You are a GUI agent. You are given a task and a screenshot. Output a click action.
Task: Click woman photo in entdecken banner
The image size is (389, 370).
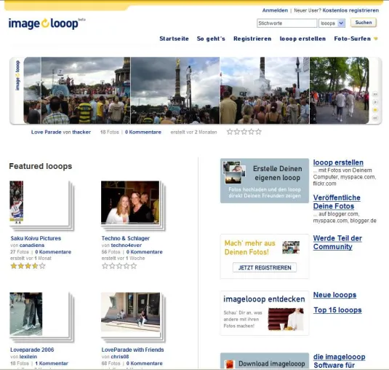(x=286, y=319)
